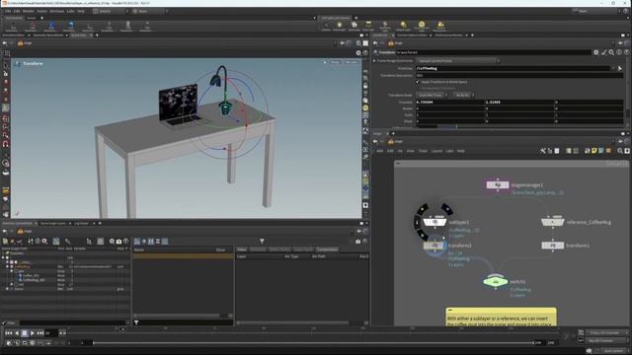Click the network editor wrench tools icon
The width and height of the screenshot is (632, 355).
click(543, 151)
